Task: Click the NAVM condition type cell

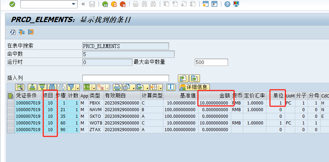Action: click(96, 110)
